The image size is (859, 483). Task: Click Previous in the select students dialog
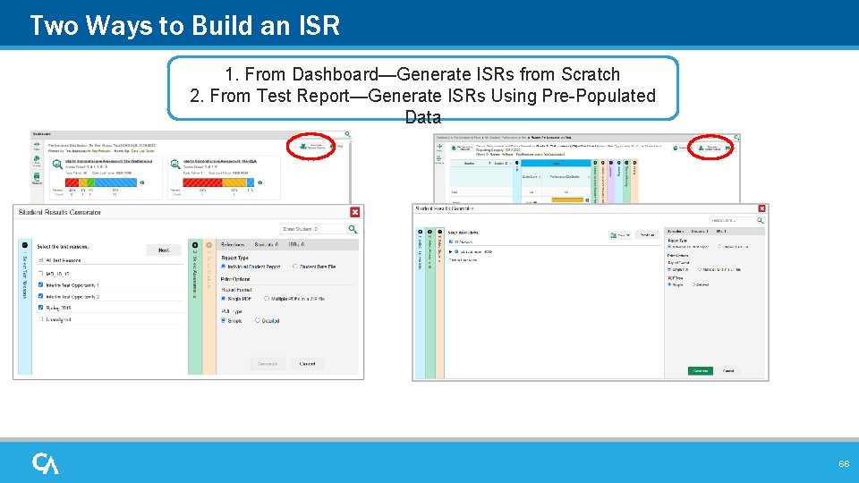click(647, 235)
